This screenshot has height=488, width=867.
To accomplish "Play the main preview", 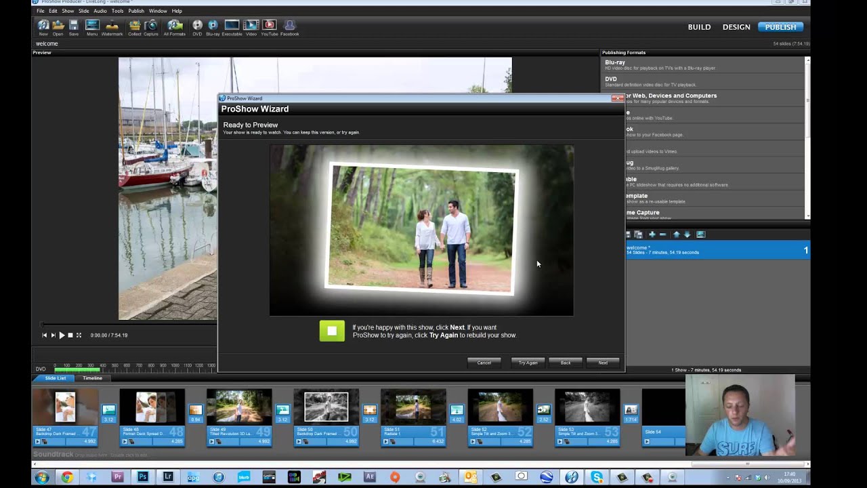I will click(62, 335).
